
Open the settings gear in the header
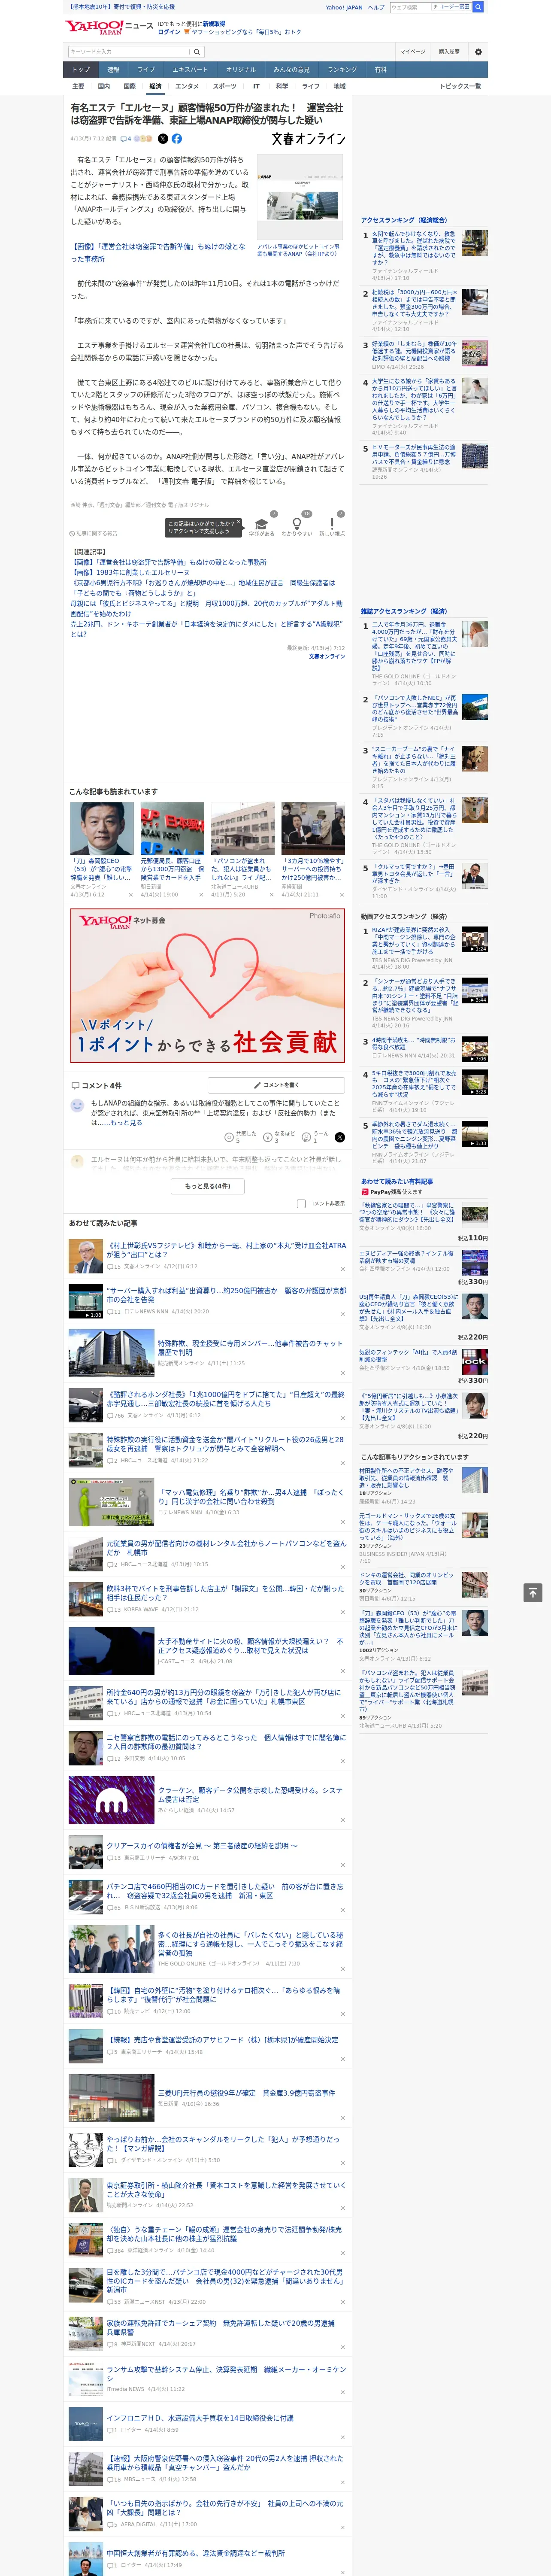pos(478,51)
